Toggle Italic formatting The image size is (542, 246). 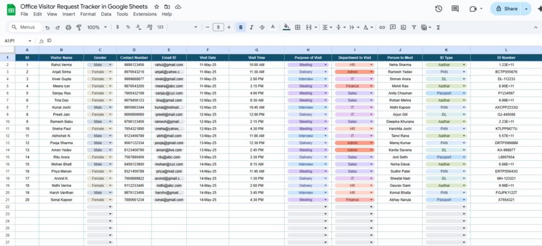pos(251,27)
